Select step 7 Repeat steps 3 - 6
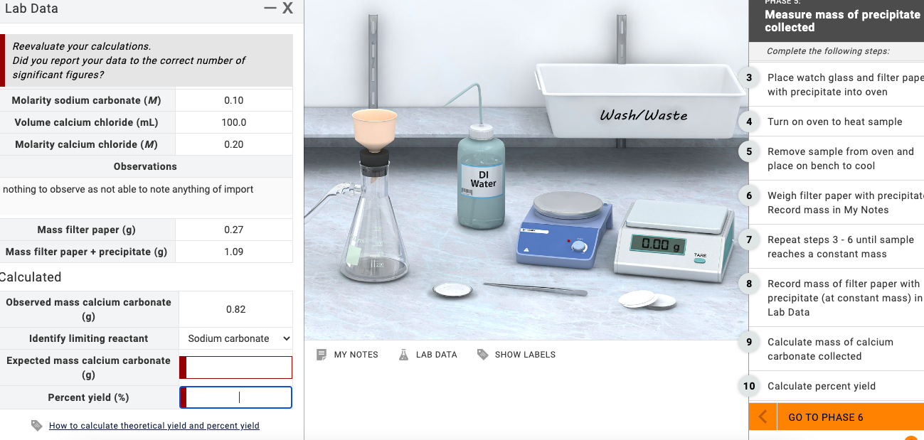The image size is (924, 440). [837, 247]
